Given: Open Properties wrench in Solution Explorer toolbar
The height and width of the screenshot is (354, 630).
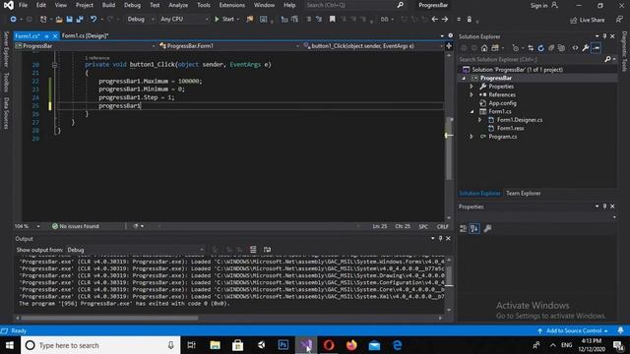Looking at the screenshot, I should coord(586,48).
